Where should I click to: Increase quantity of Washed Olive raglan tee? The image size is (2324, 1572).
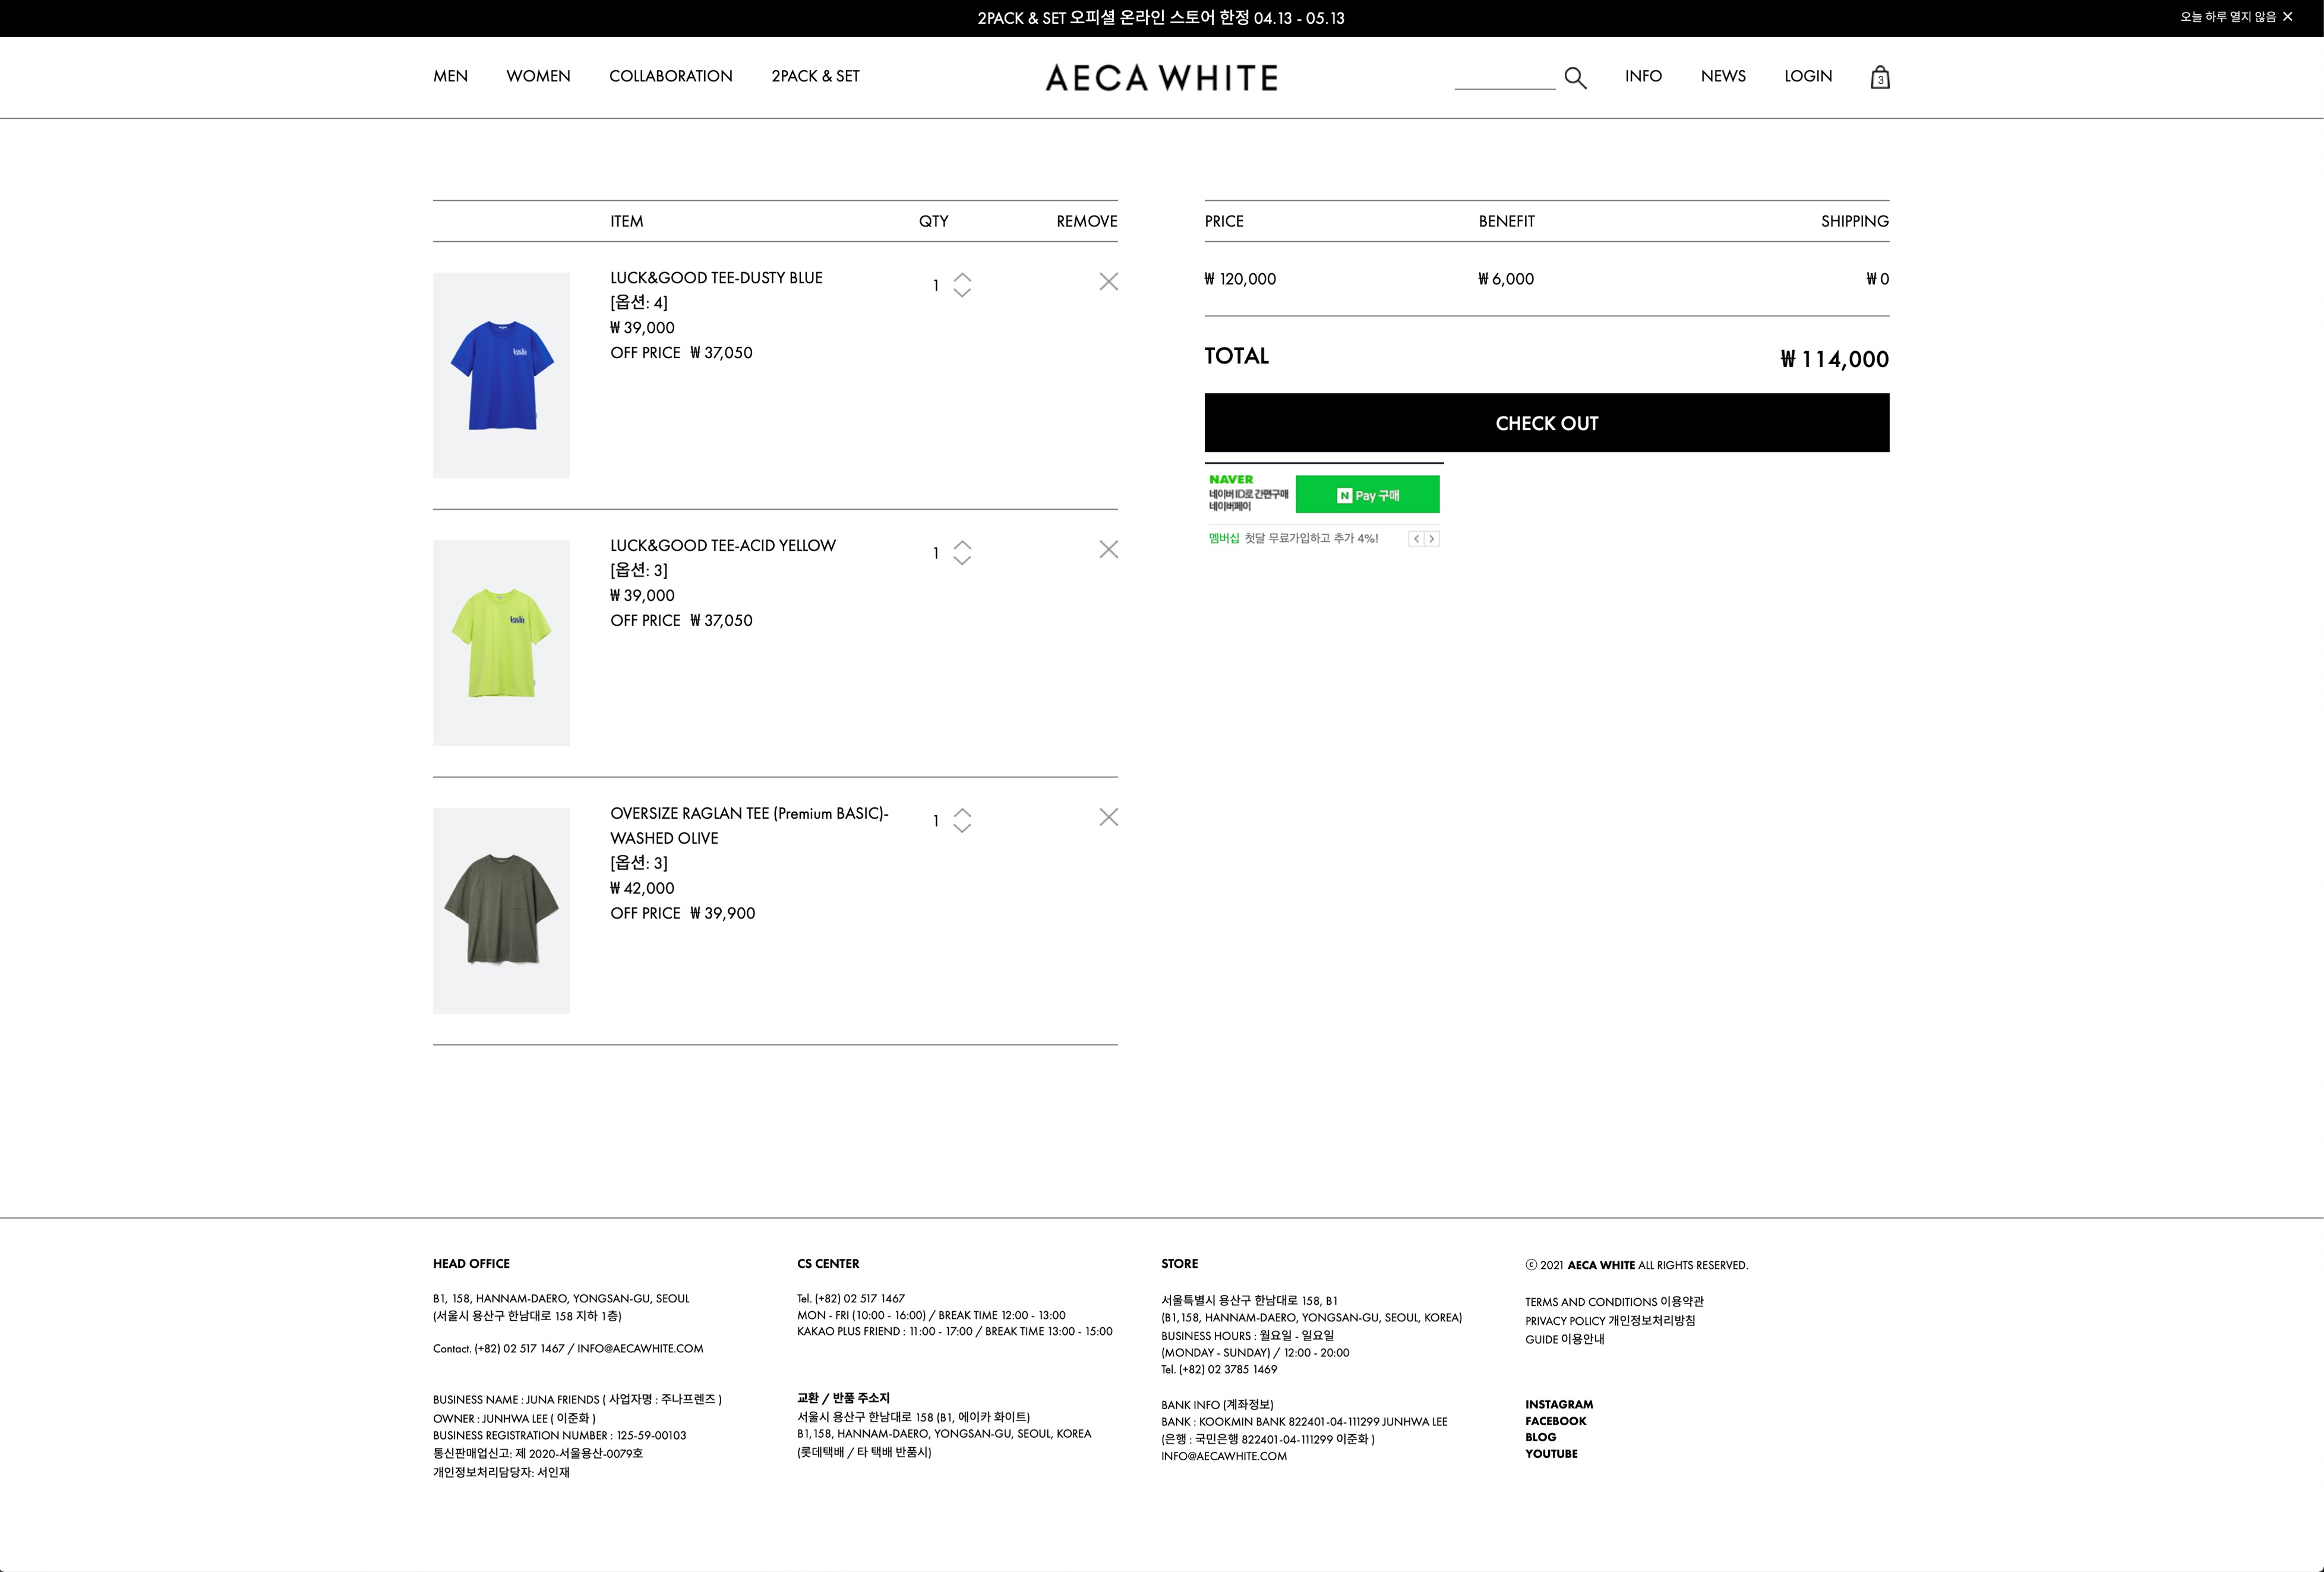pos(962,812)
